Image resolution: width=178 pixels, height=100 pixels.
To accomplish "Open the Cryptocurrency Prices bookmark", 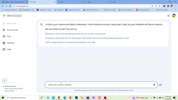I will [x=73, y=10].
